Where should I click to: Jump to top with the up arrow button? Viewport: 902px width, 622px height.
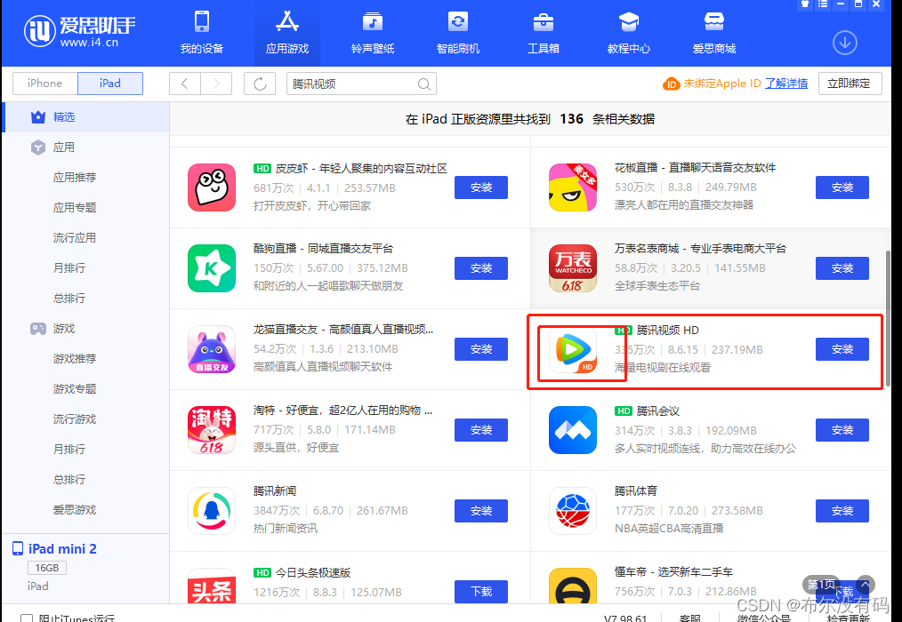click(865, 586)
